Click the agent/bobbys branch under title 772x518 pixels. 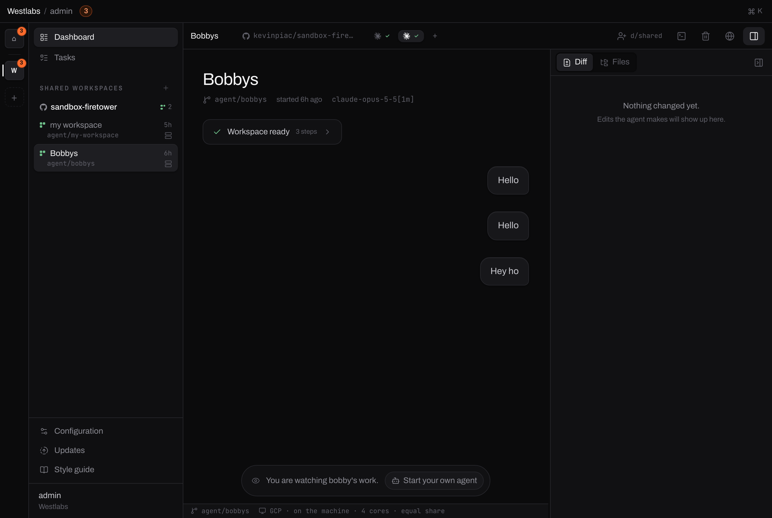coord(235,99)
